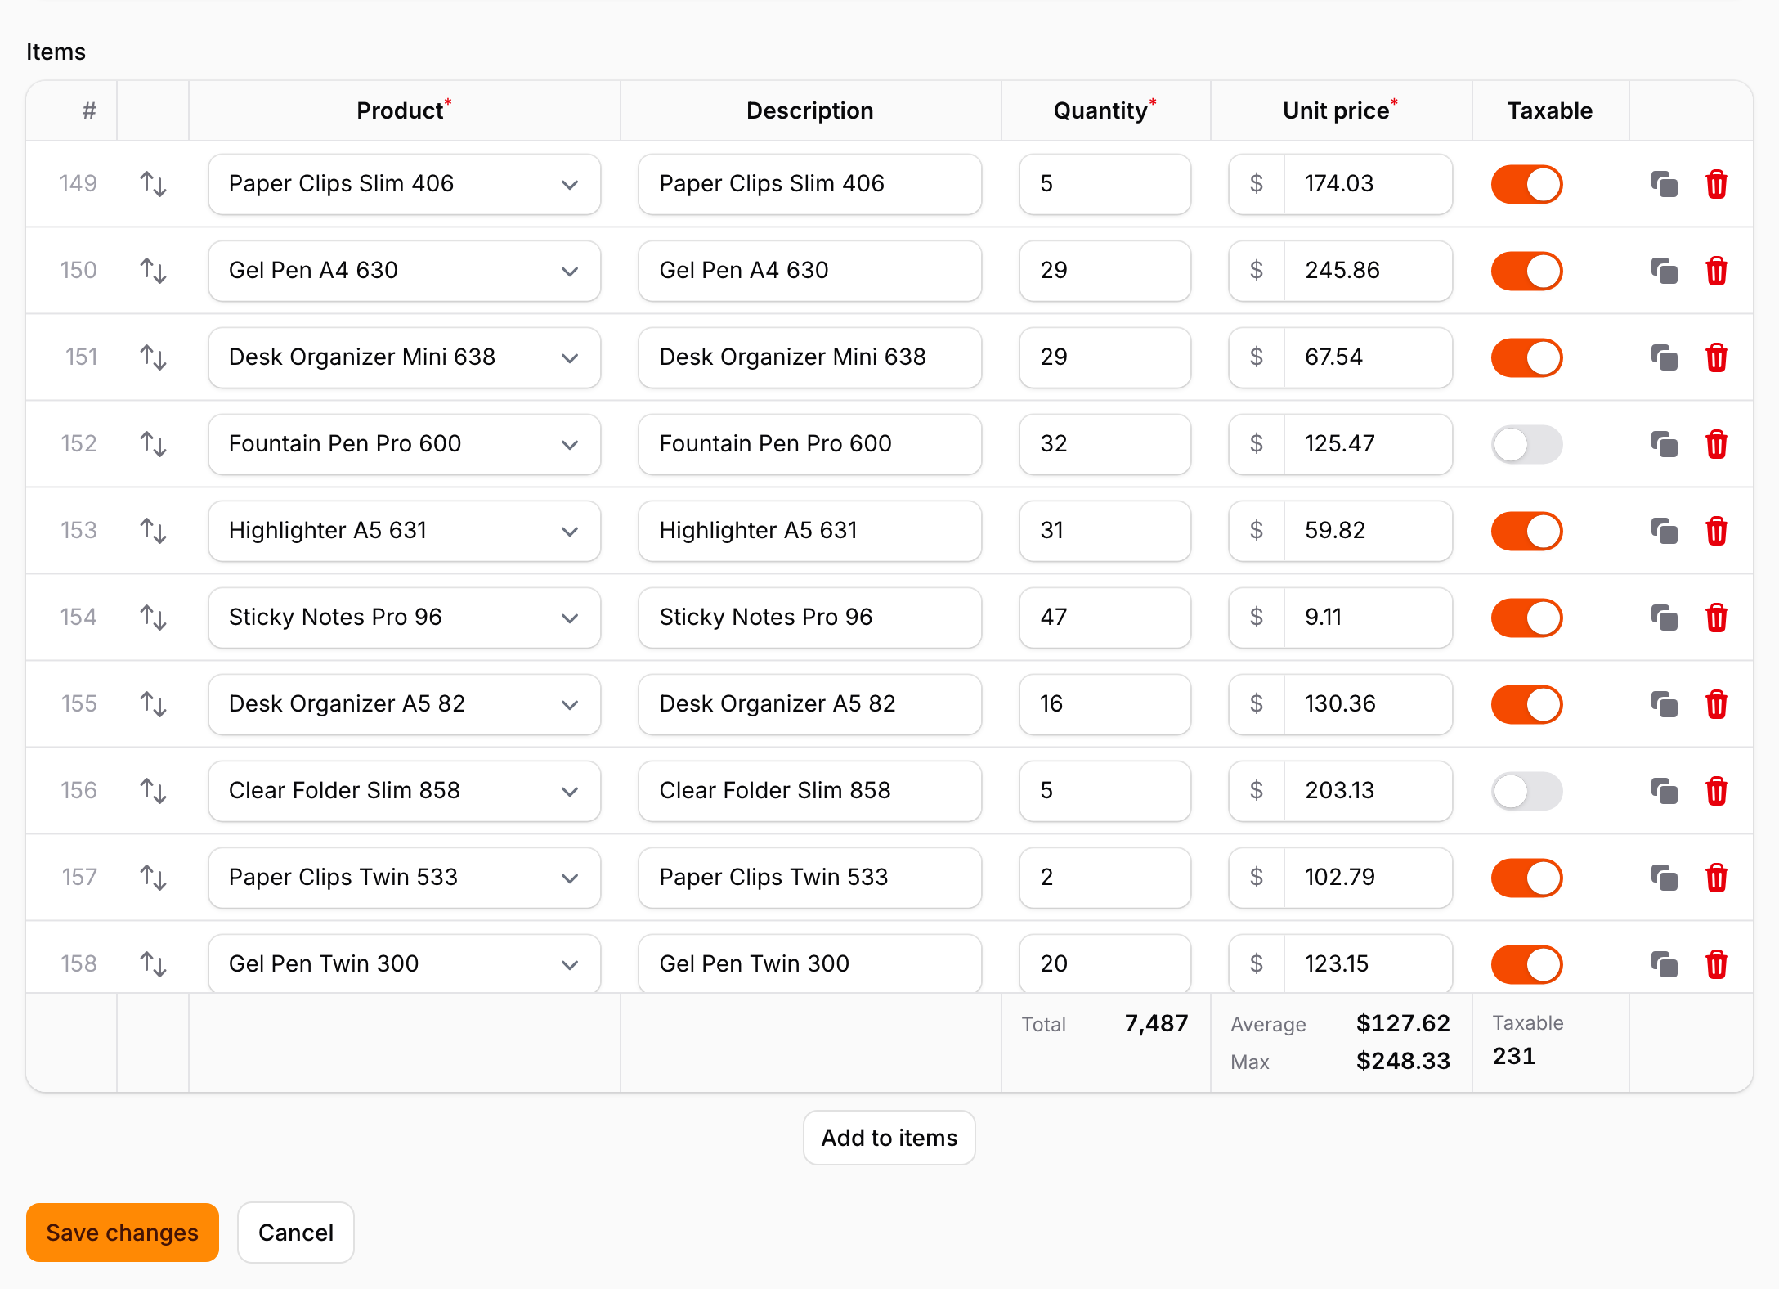Image resolution: width=1779 pixels, height=1289 pixels.
Task: Disable taxable toggle for Sticky Notes Pro 96
Action: (1526, 618)
